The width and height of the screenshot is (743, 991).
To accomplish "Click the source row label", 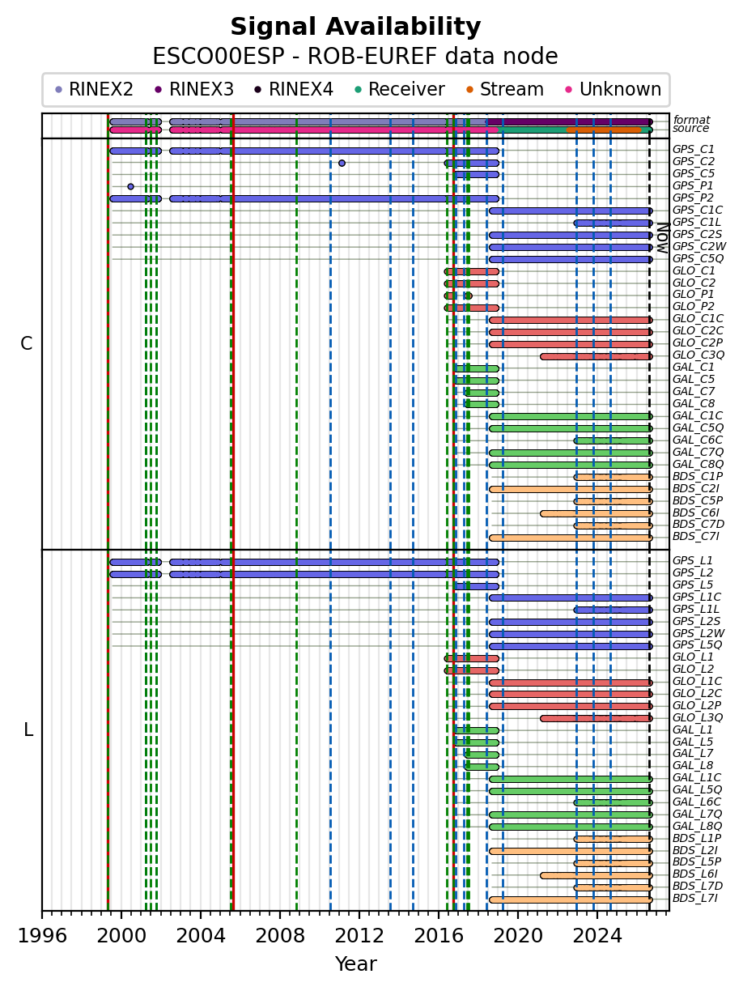I will [x=690, y=129].
